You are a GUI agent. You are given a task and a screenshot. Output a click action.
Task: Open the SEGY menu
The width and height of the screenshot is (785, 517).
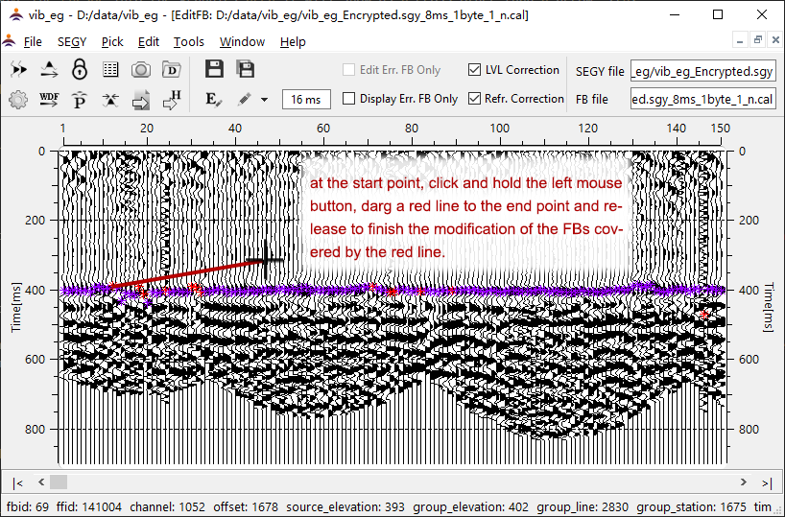[x=71, y=41]
